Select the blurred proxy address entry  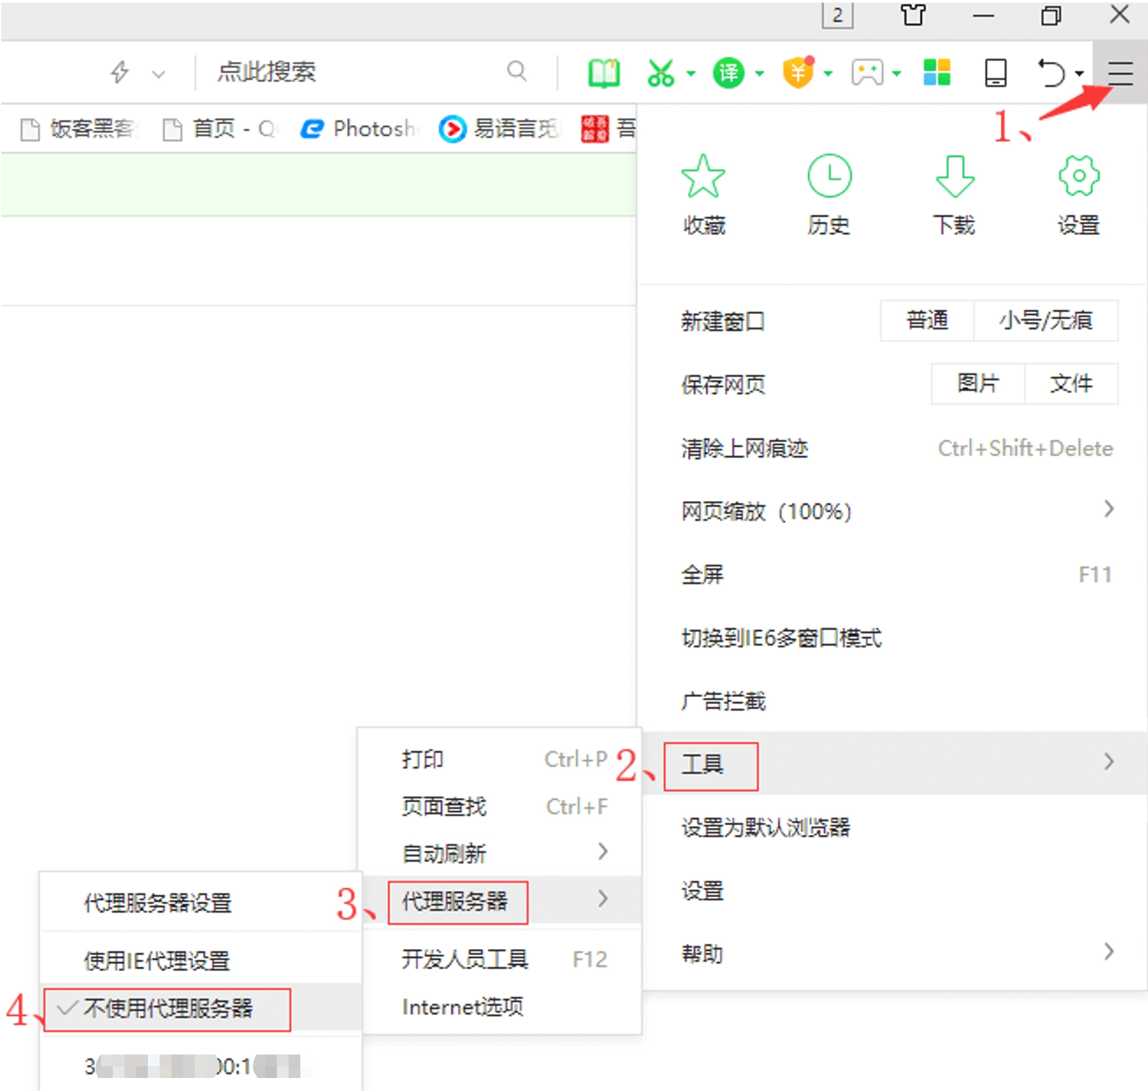[195, 1066]
